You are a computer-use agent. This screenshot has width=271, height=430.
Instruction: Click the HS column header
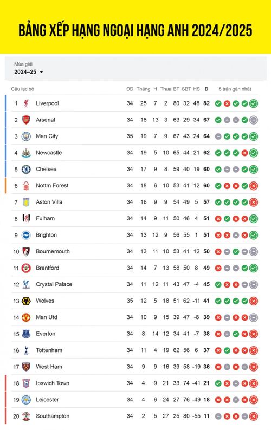tap(196, 89)
